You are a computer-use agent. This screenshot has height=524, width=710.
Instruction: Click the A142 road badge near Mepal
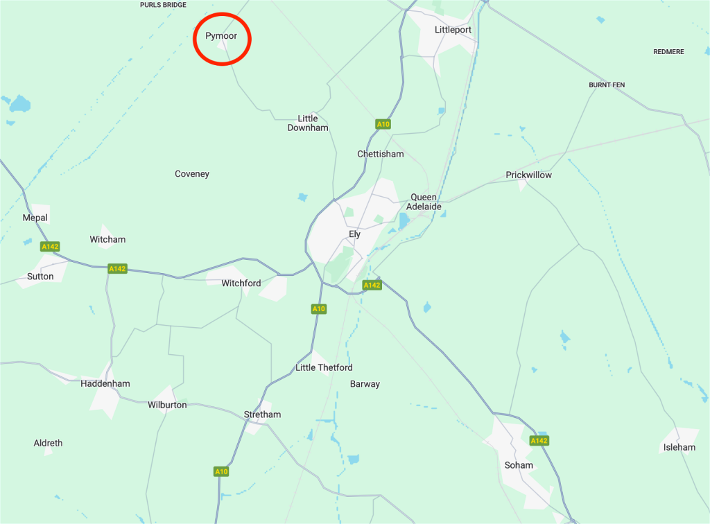click(50, 247)
